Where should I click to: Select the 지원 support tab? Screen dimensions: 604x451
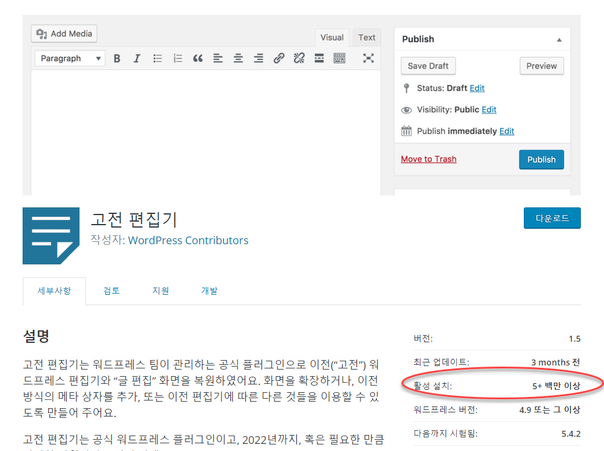tap(160, 291)
